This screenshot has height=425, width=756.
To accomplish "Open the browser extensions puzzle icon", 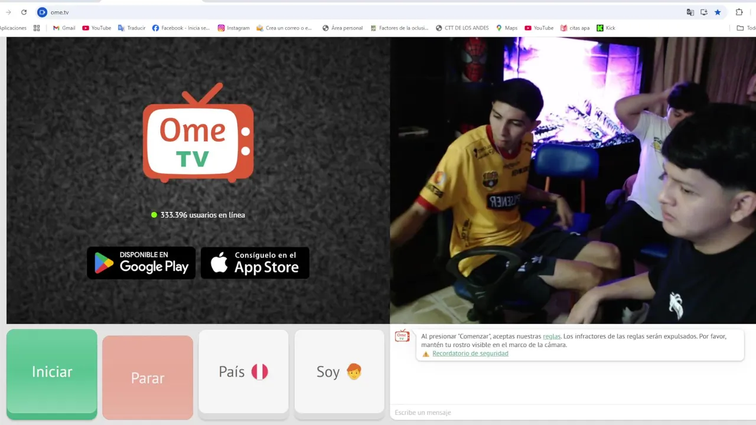I will (739, 12).
